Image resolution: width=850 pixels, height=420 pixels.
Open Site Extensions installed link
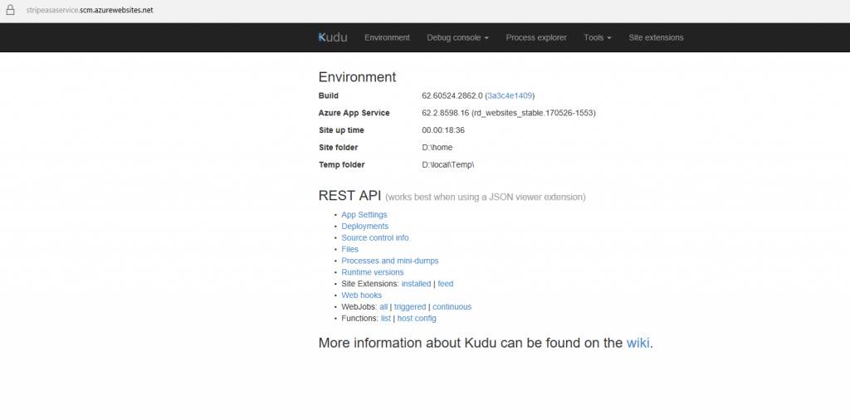coord(417,283)
